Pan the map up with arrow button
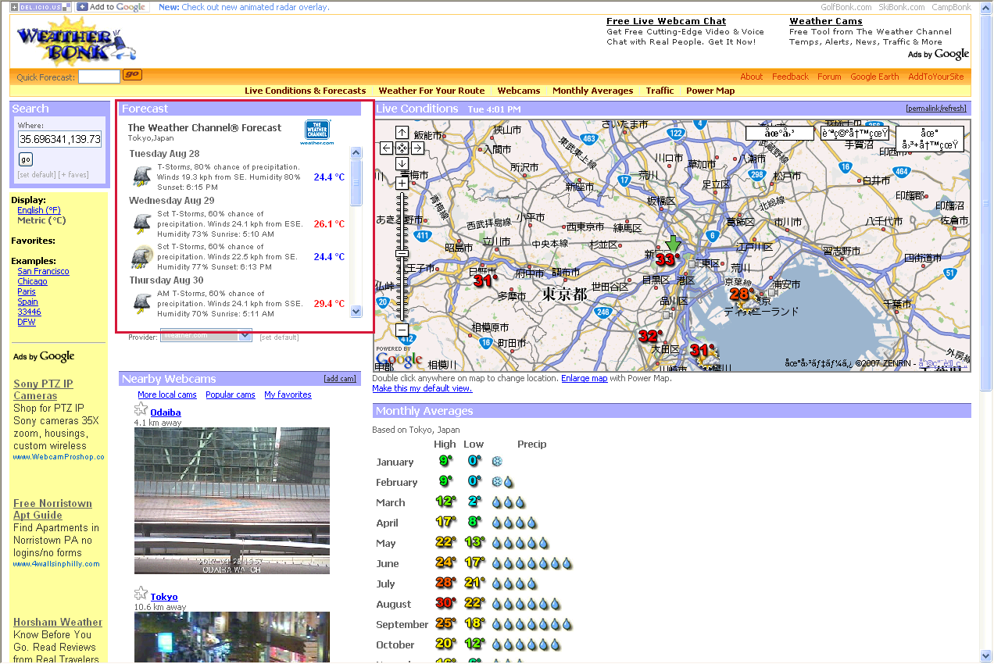994x664 pixels. (402, 132)
